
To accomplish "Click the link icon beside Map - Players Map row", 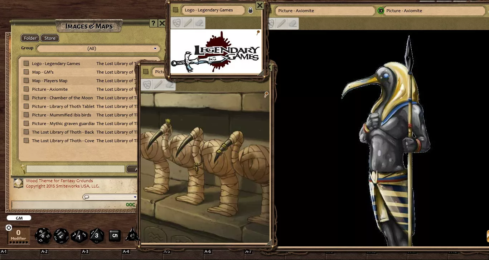I will tap(26, 81).
